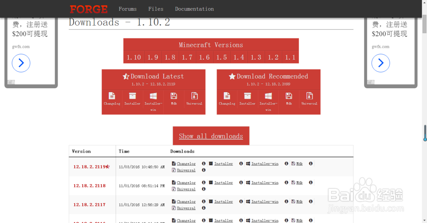Viewport: 427px width, 223px height.
Task: Click info icon after Universal for 12.18.2.2118
Action: click(x=204, y=189)
